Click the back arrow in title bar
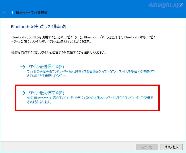The height and width of the screenshot is (153, 186). pyautogui.click(x=4, y=13)
